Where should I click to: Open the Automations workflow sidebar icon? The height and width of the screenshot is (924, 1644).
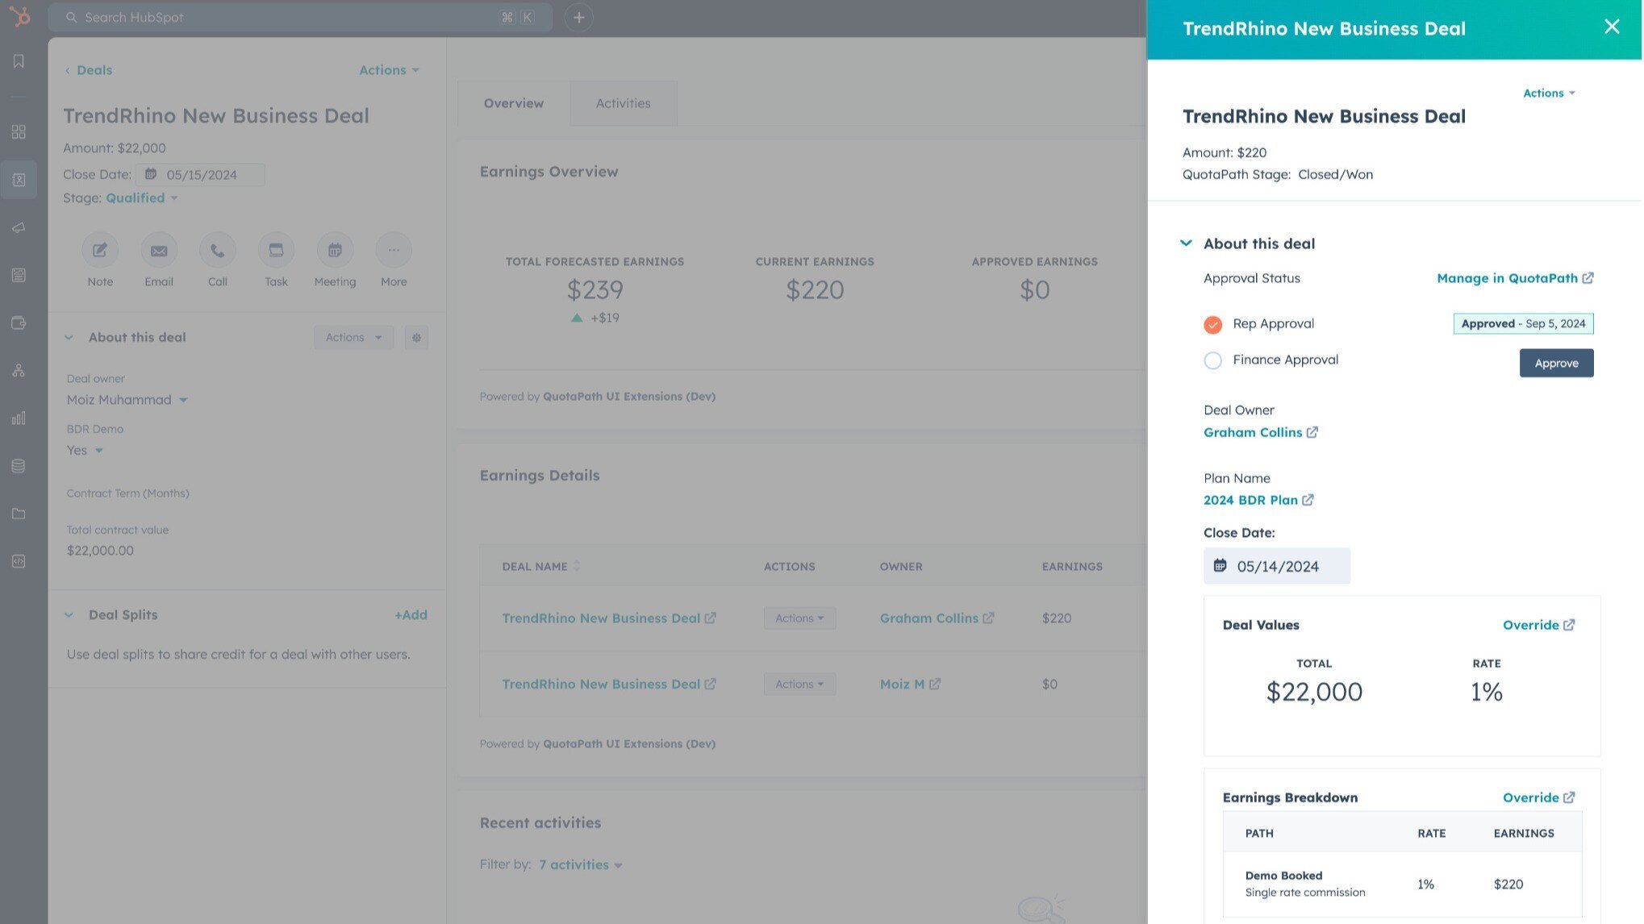[19, 370]
